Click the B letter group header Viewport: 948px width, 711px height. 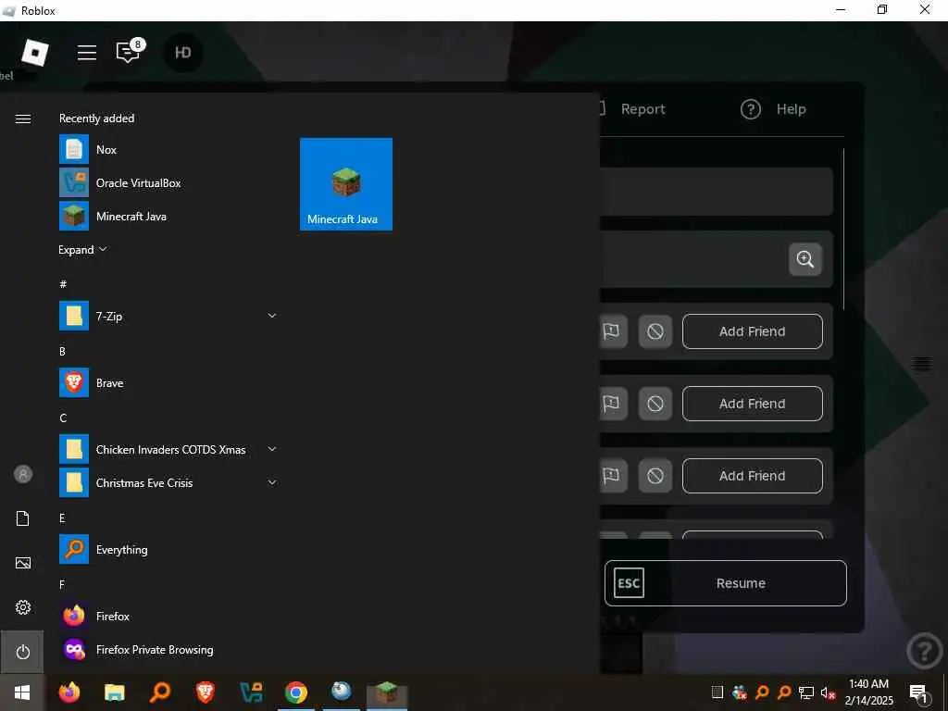point(62,351)
